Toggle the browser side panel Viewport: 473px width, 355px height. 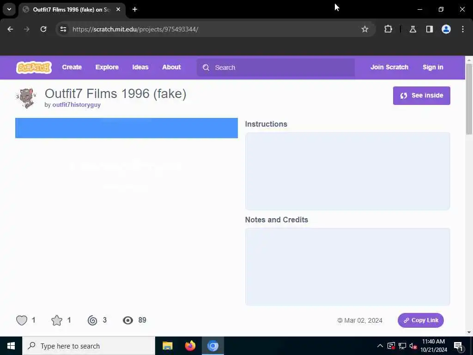click(x=430, y=29)
